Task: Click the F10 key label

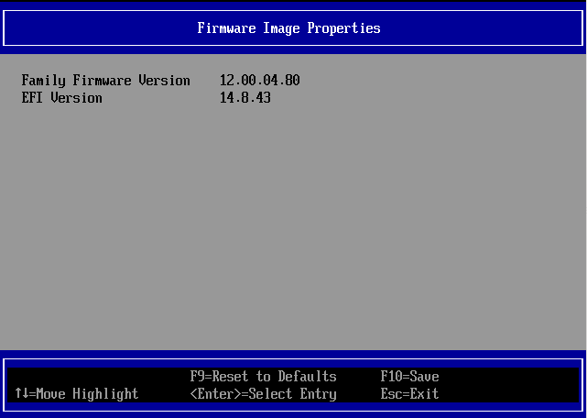Action: pos(391,377)
